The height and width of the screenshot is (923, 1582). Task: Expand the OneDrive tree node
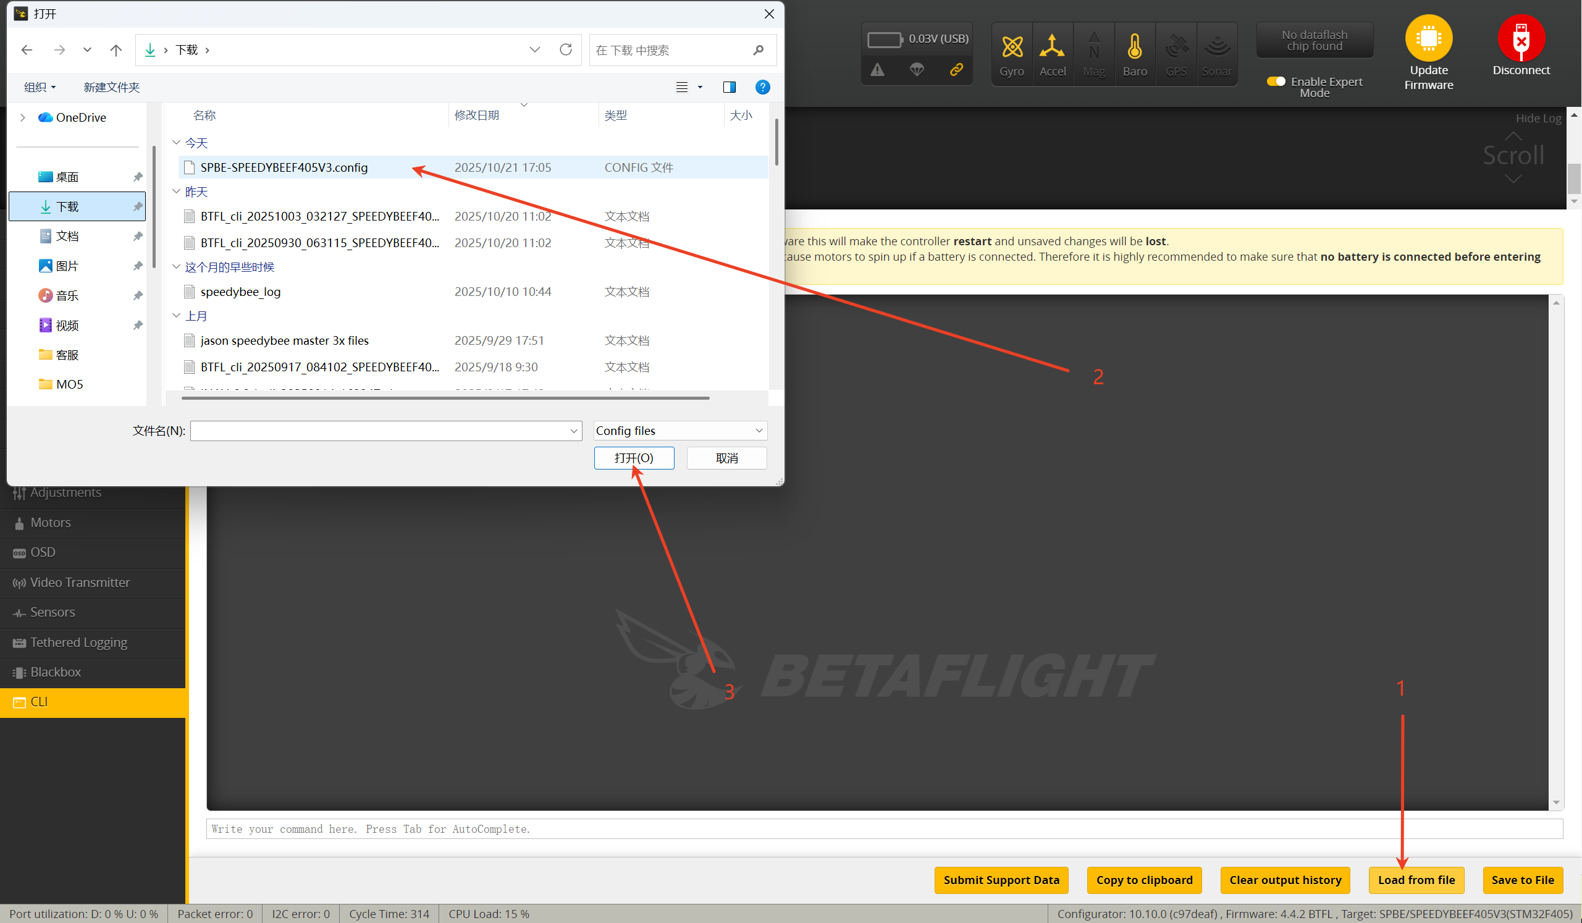point(23,117)
